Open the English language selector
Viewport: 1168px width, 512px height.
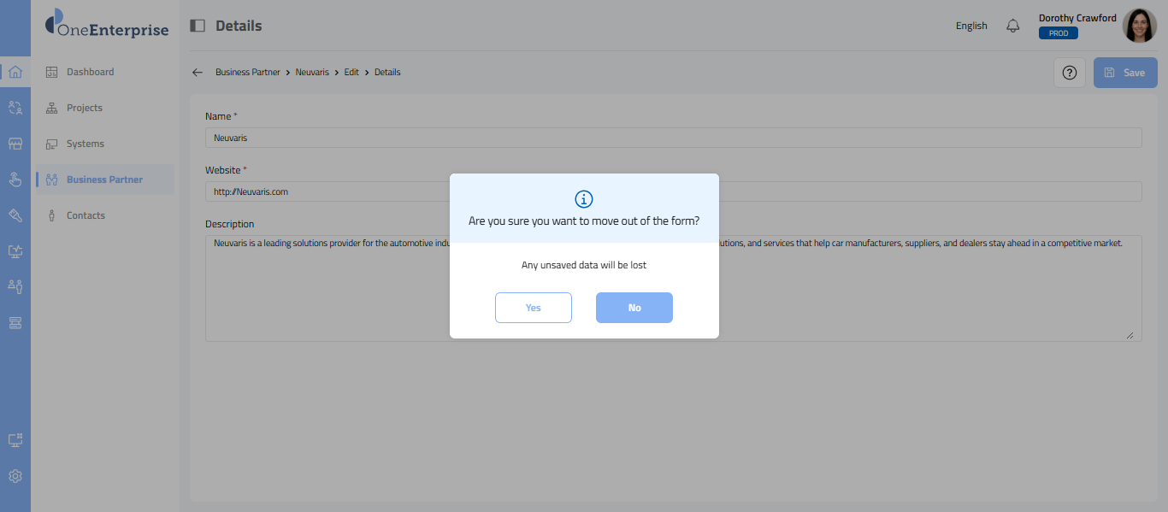pyautogui.click(x=971, y=26)
